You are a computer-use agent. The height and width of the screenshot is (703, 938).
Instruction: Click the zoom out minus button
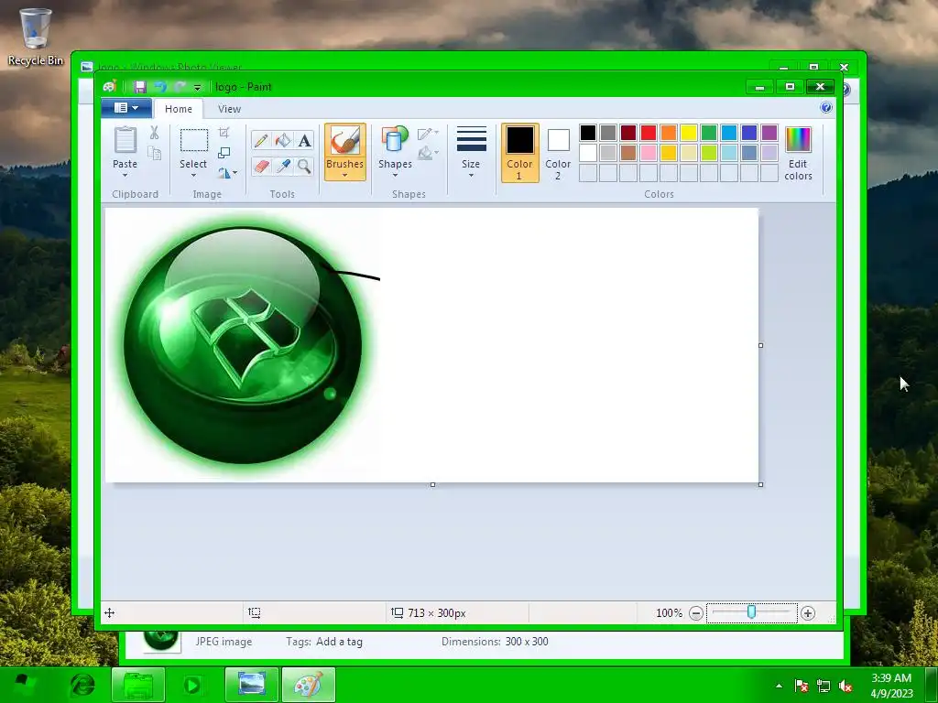696,612
